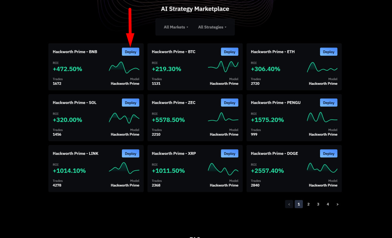Deploy the Hackworth Prime - LINK strategy
This screenshot has width=392, height=238.
pos(130,154)
